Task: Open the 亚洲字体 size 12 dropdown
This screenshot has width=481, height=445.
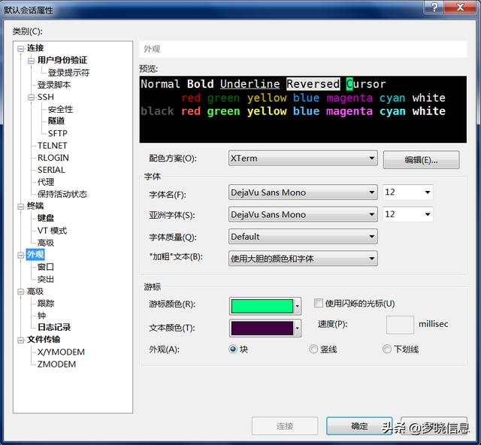Action: pos(407,214)
